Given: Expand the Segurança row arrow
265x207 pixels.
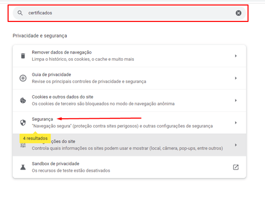Looking at the screenshot, I should 235,122.
